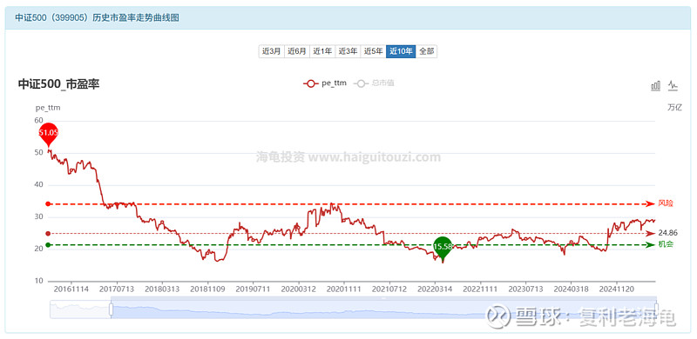The width and height of the screenshot is (697, 339).
Task: Click the dark red dot starting median line
Action: coord(48,234)
